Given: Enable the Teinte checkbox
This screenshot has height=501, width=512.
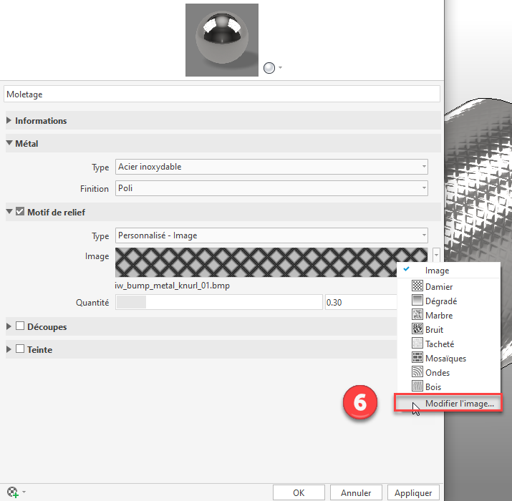Looking at the screenshot, I should (x=20, y=349).
